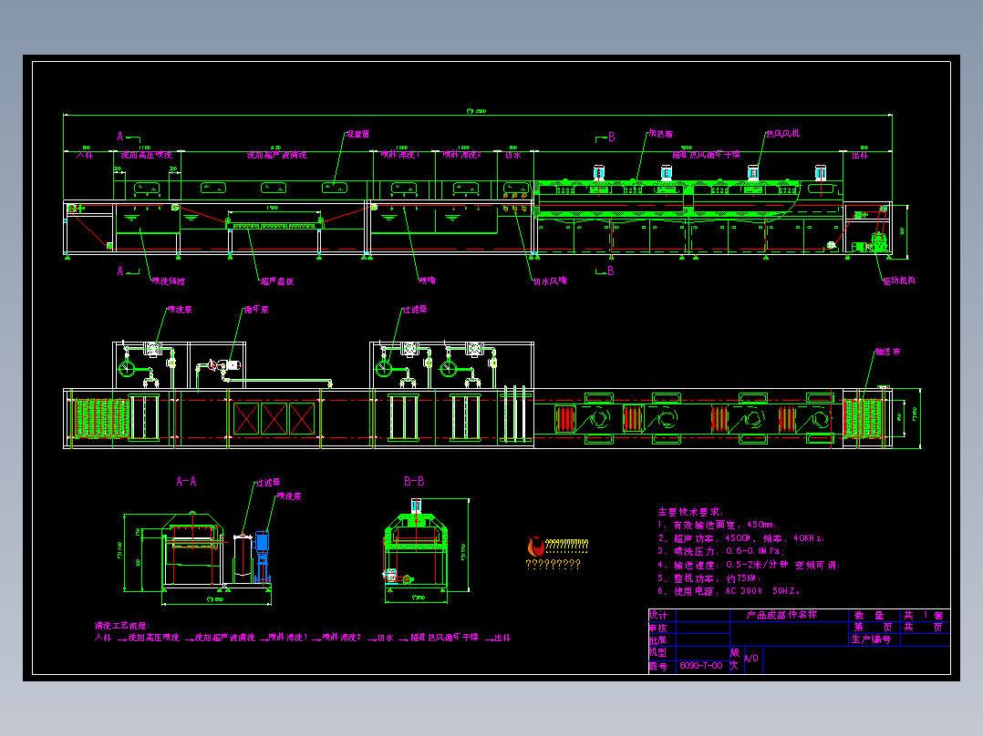Click requirement line with "40KHz" frequency
The image size is (983, 736).
pyautogui.click(x=741, y=538)
